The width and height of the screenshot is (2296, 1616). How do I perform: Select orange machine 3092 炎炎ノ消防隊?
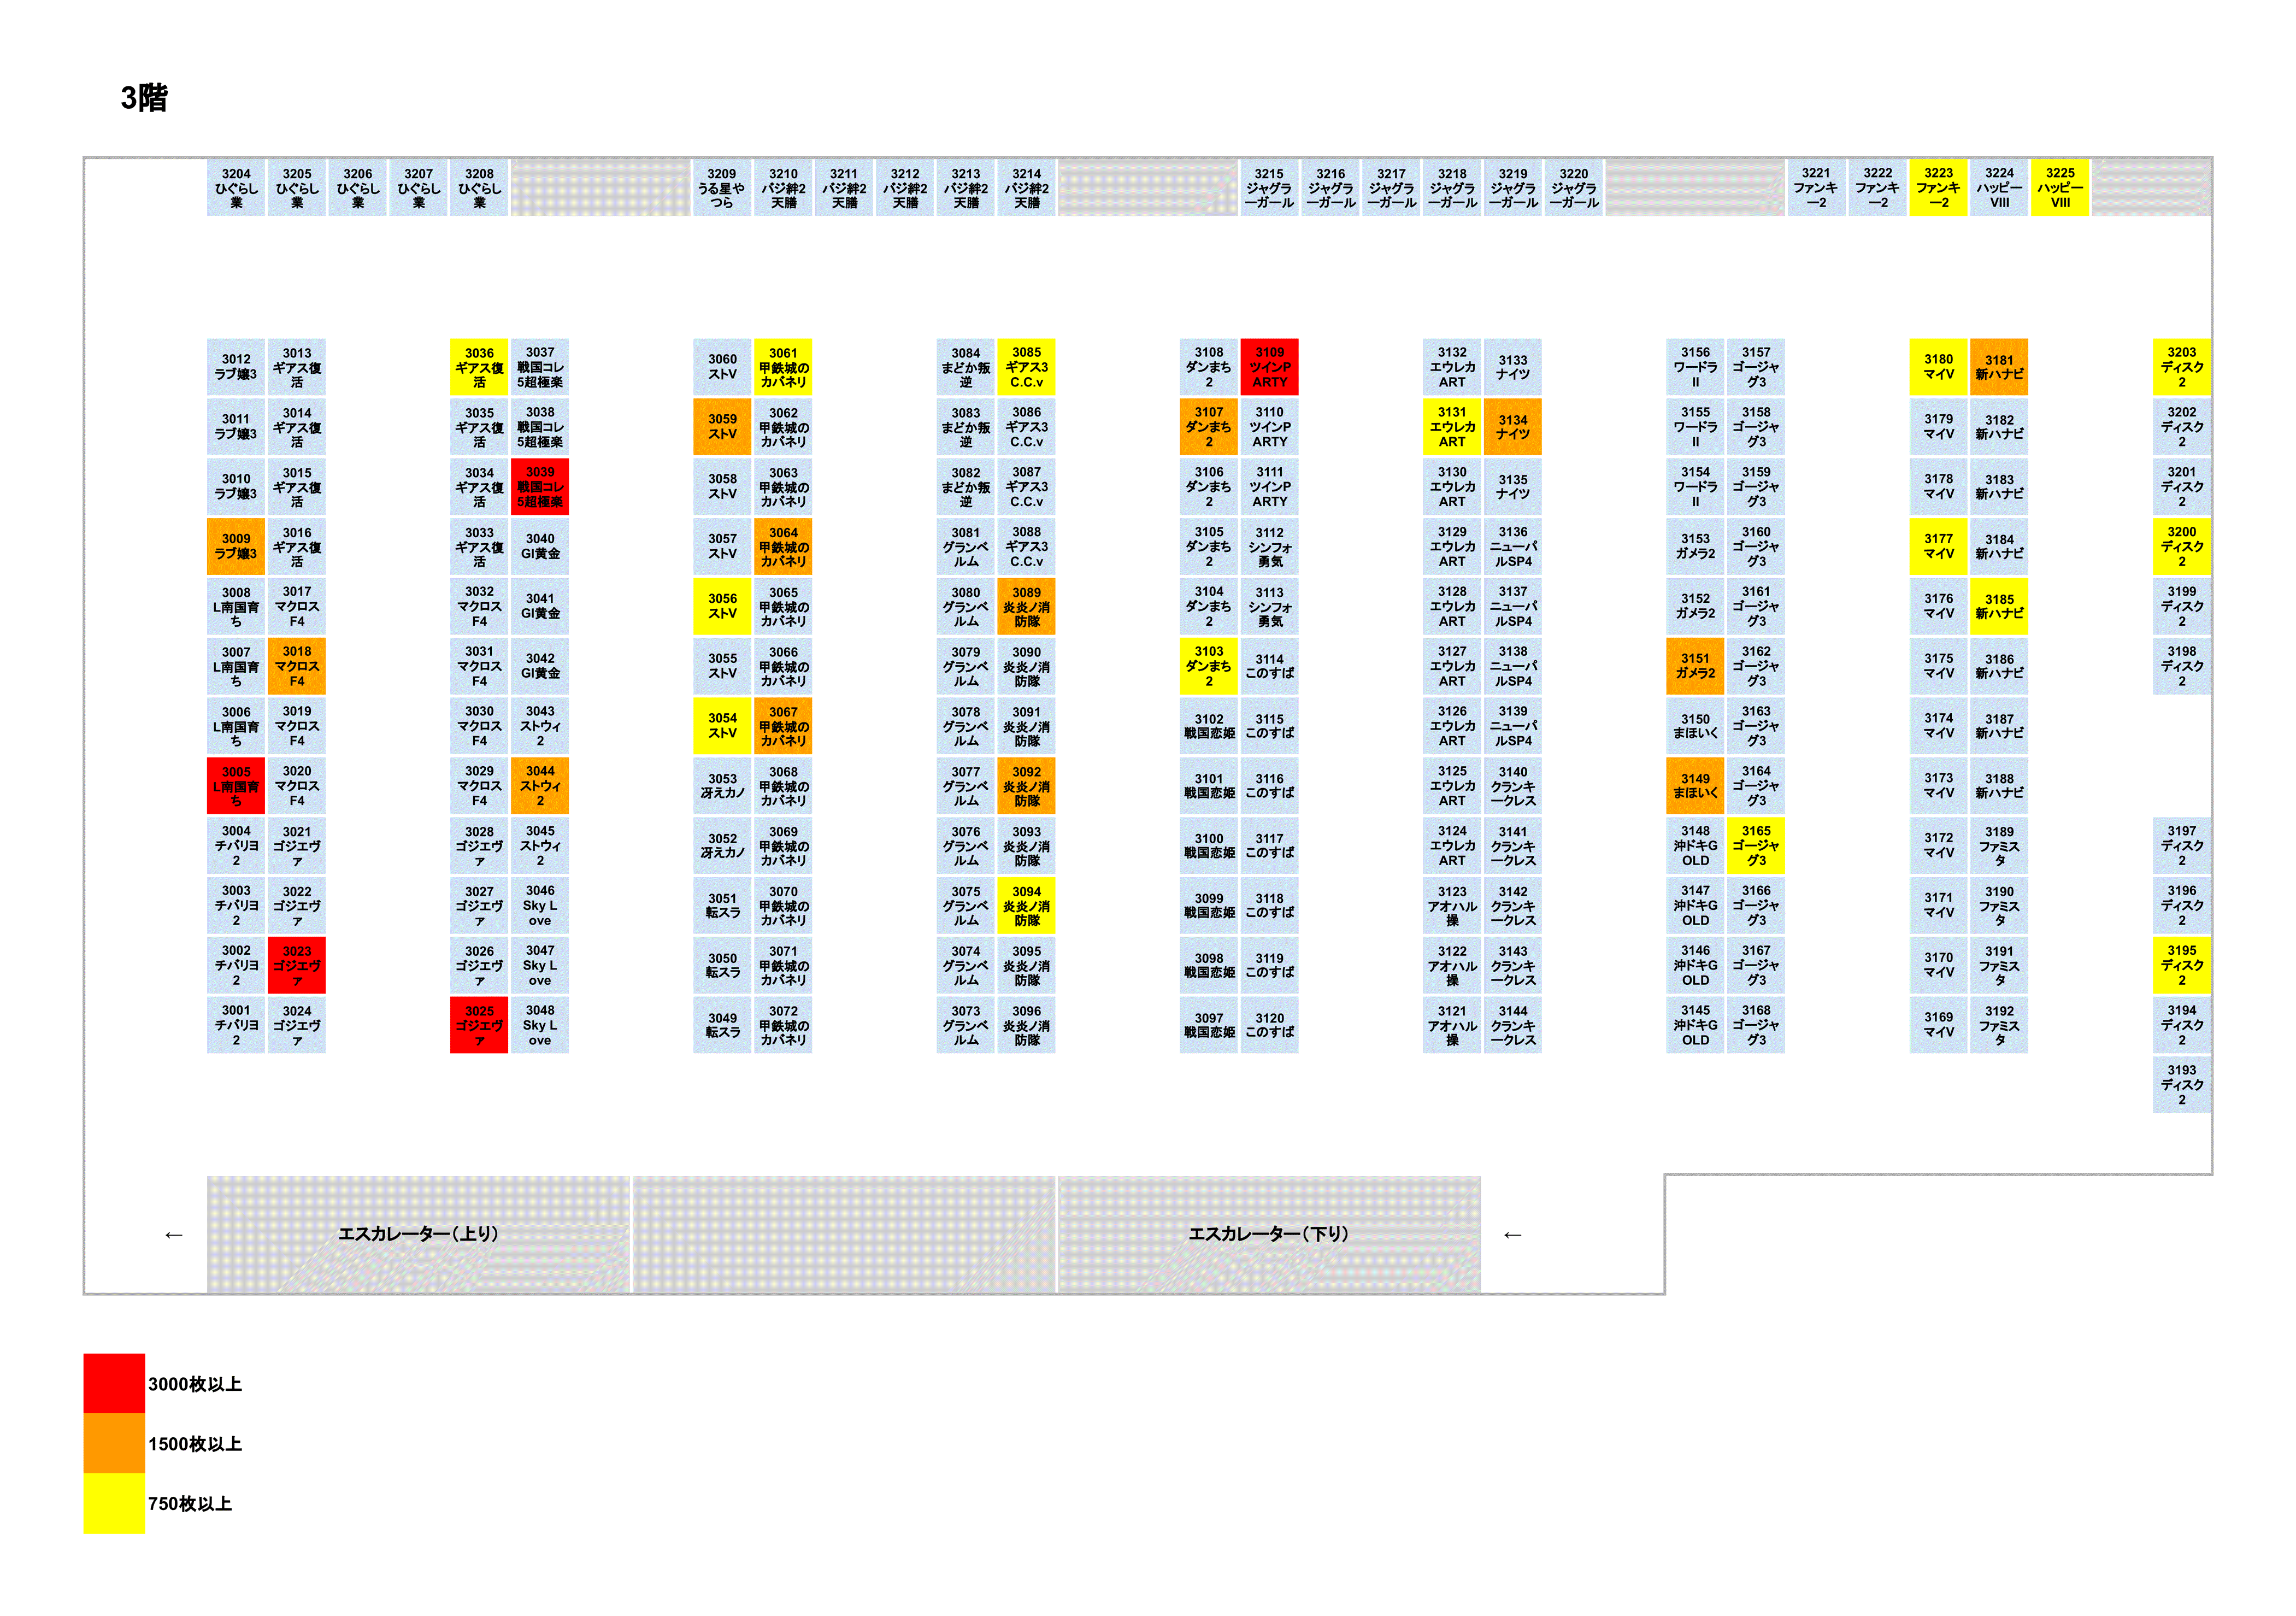1026,786
